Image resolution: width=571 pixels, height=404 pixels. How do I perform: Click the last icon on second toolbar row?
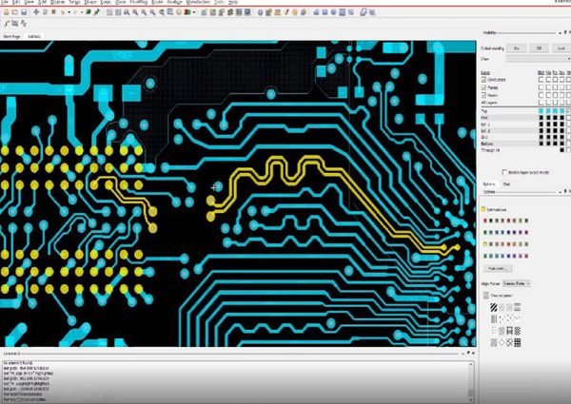coord(24,23)
